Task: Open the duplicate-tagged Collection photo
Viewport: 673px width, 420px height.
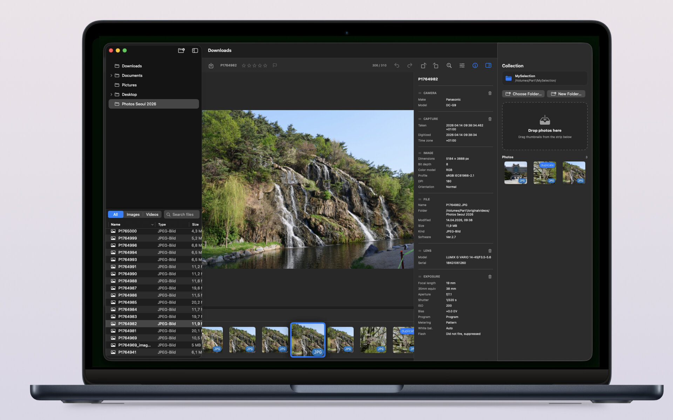Action: point(545,173)
